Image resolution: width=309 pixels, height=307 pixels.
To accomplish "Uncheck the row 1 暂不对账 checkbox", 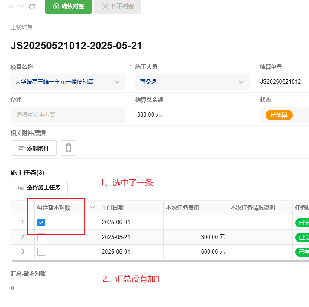I will [41, 223].
